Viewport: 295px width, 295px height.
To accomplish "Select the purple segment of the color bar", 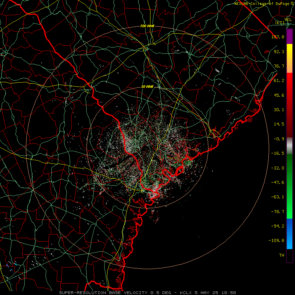I will click(289, 36).
